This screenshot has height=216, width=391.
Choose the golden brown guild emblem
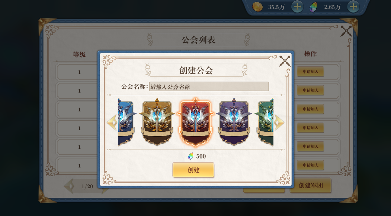click(x=157, y=122)
